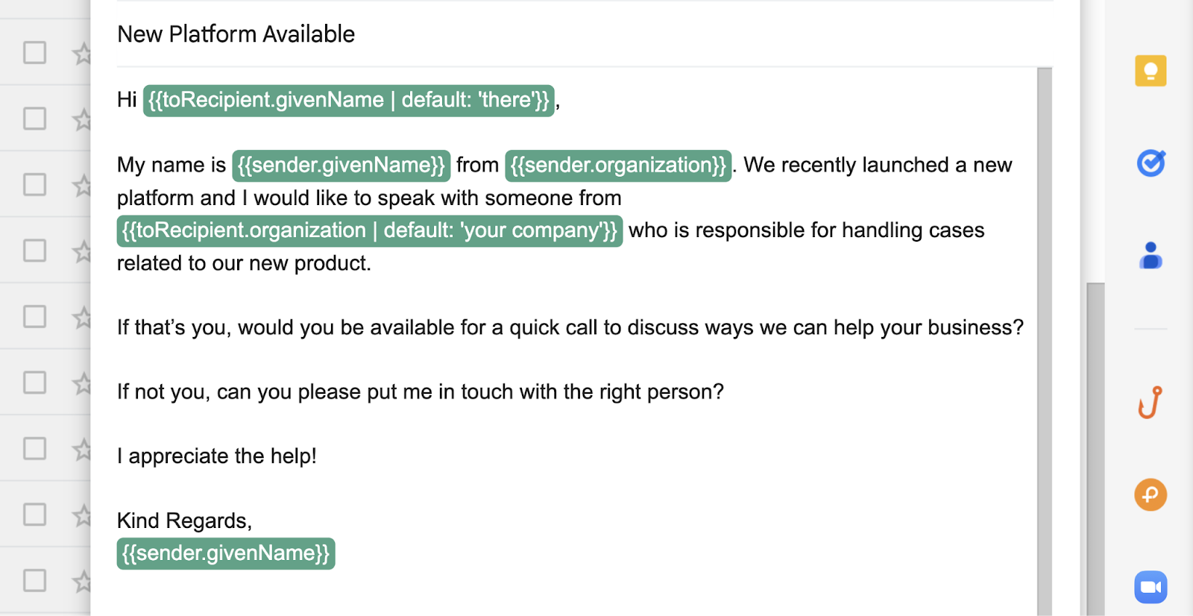Star the fourth email in the list
This screenshot has width=1193, height=616.
82,251
